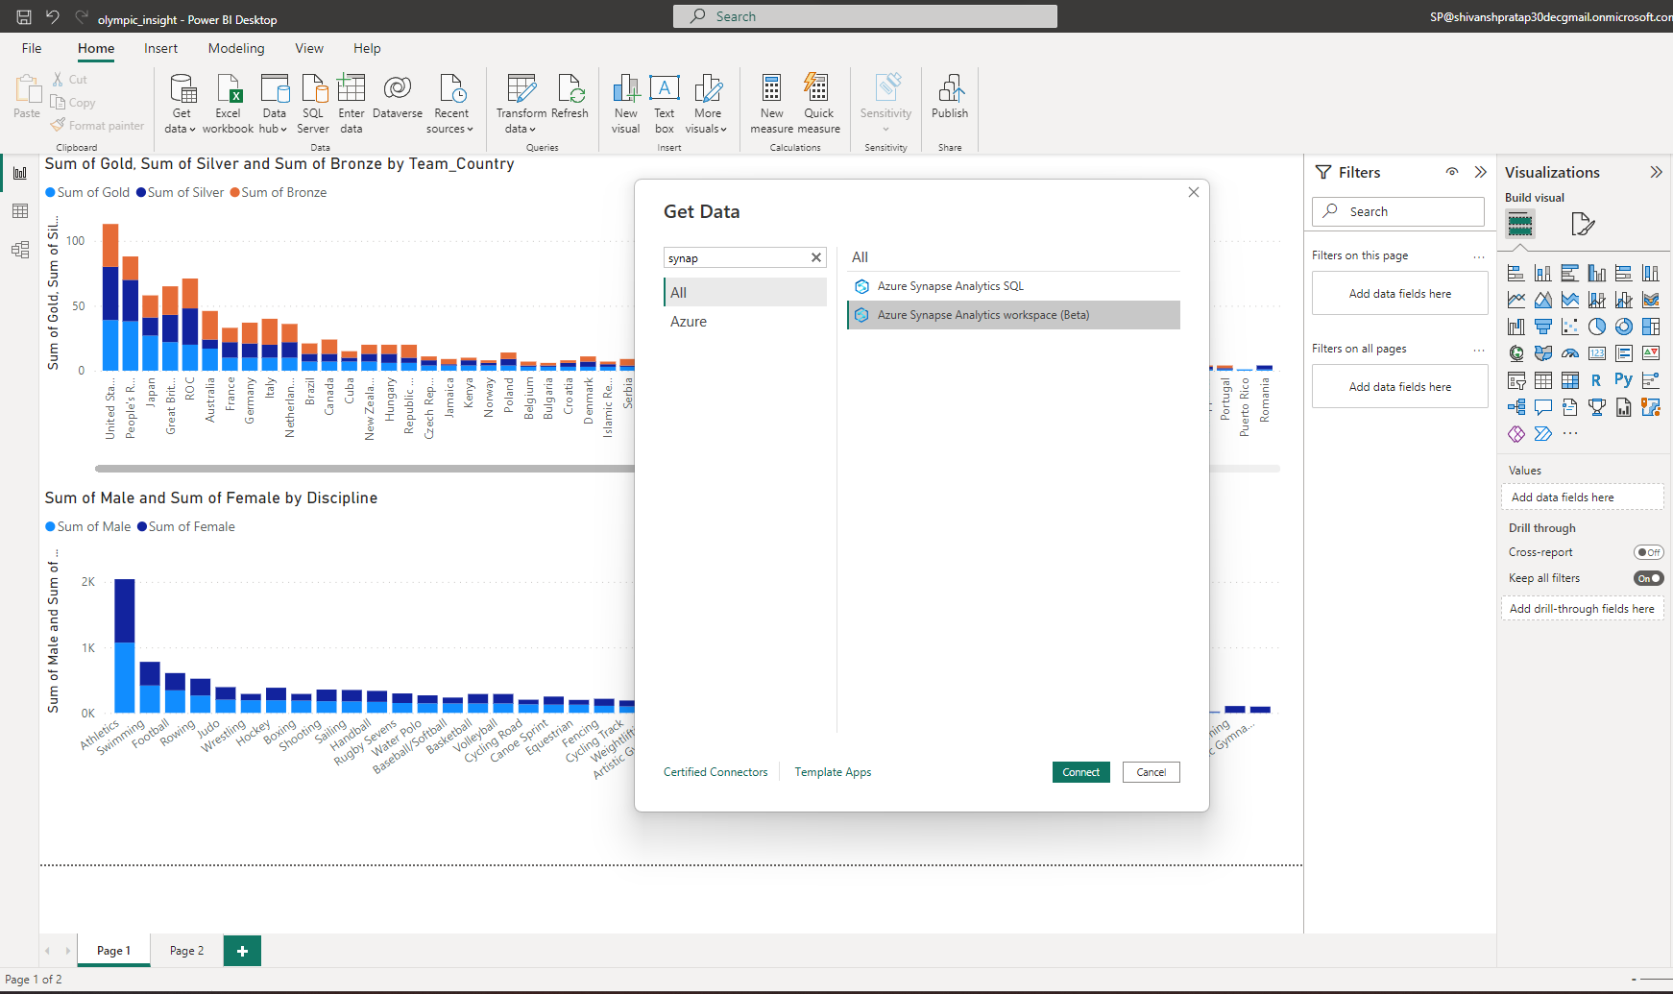Open Report view in left sidebar
This screenshot has width=1673, height=994.
tap(20, 173)
